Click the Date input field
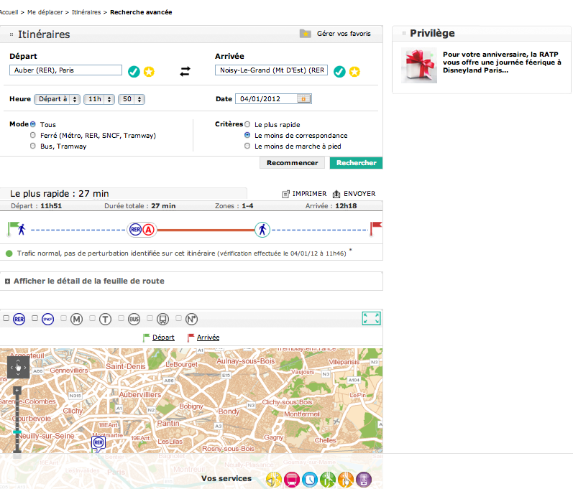Image resolution: width=573 pixels, height=489 pixels. point(273,99)
